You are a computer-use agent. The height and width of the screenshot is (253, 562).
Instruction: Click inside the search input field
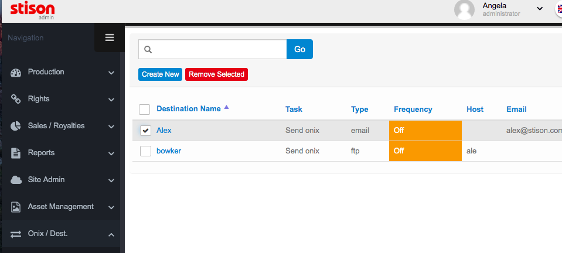pyautogui.click(x=218, y=49)
